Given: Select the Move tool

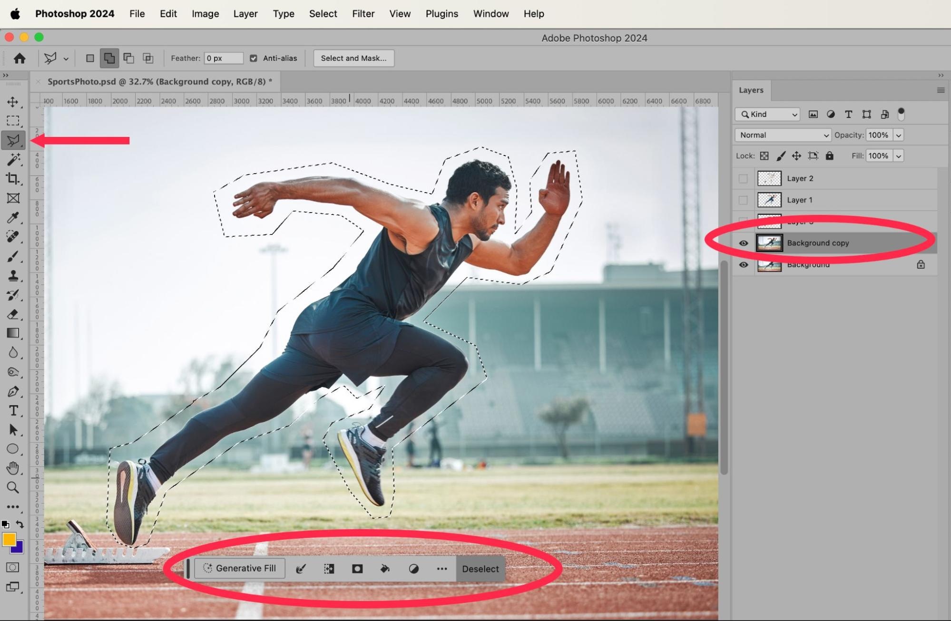Looking at the screenshot, I should click(13, 102).
